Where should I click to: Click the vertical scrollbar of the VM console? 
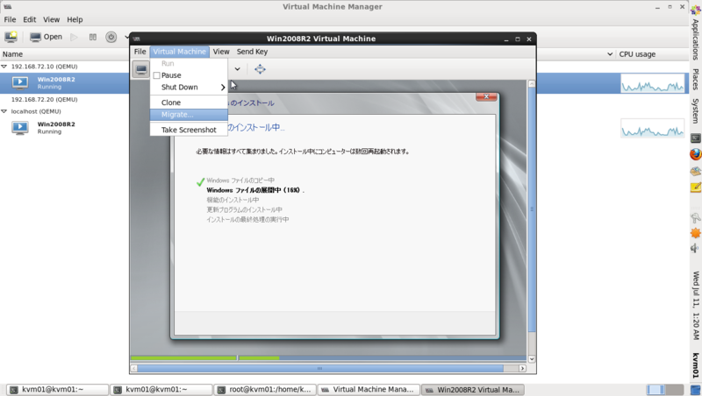click(x=532, y=209)
